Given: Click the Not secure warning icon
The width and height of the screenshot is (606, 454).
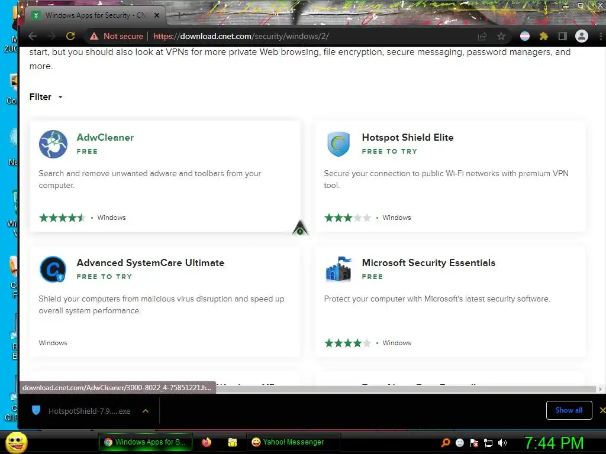Looking at the screenshot, I should (94, 36).
